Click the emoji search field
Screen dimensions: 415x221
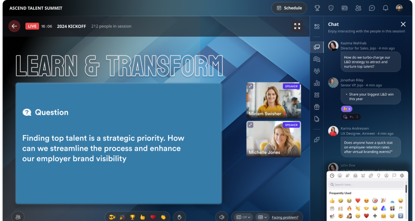[x=366, y=184]
